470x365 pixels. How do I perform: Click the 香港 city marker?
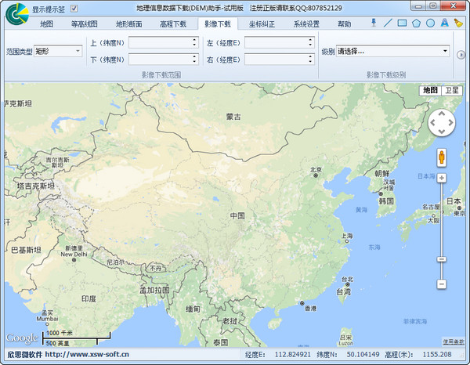[x=302, y=303]
